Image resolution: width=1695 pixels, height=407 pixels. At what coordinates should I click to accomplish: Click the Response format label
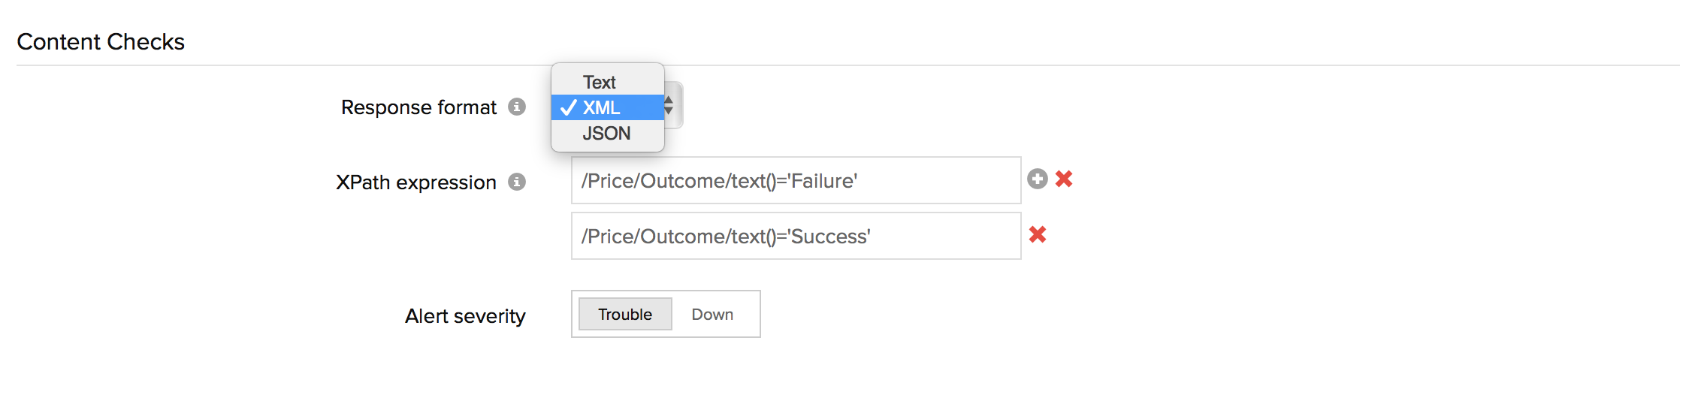[418, 107]
